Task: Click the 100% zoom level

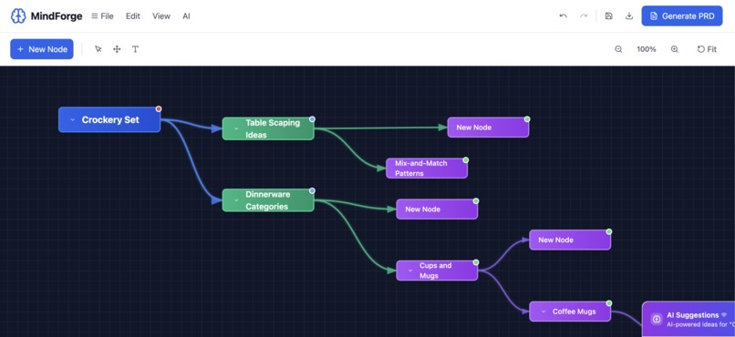Action: point(647,49)
